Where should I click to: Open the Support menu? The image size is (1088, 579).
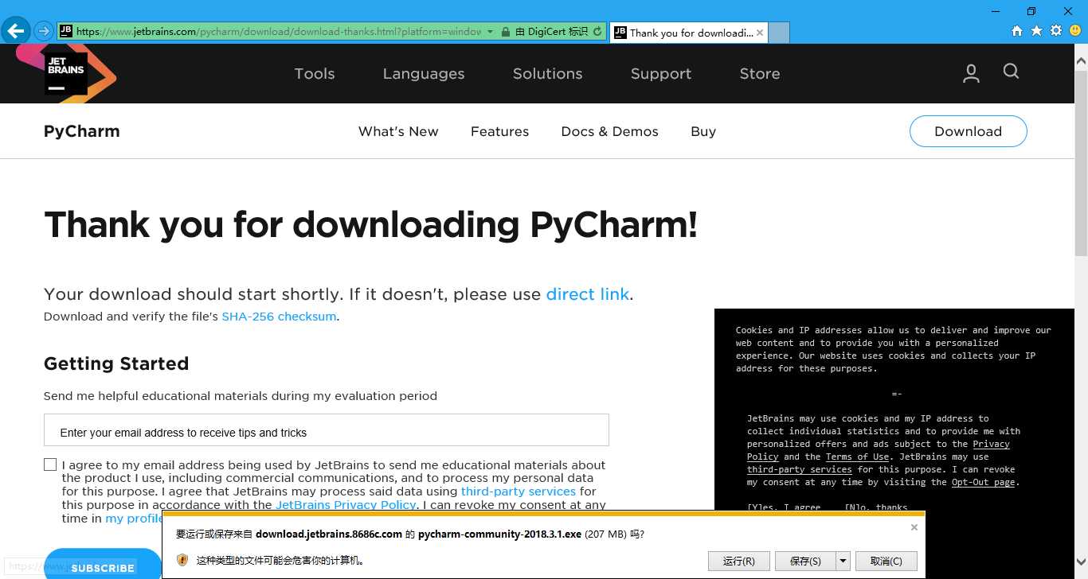(661, 73)
